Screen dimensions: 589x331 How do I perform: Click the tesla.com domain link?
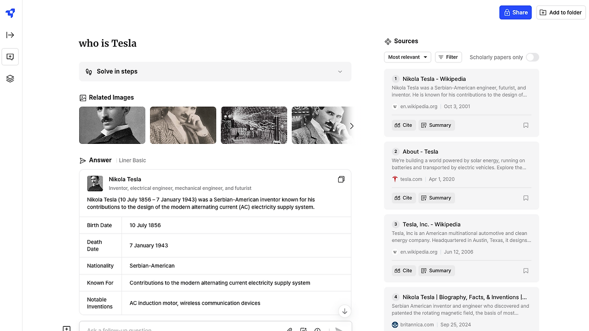[x=411, y=179]
